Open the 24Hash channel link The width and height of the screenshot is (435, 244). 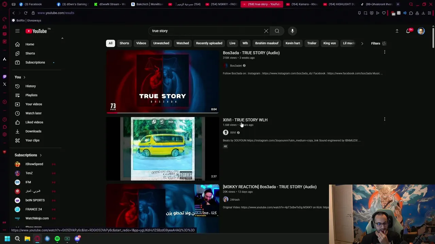pos(234,200)
